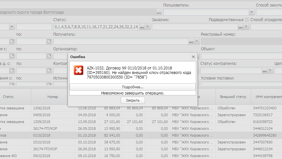Focus the Объект text field
The height and width of the screenshot is (159, 282).
[241, 56]
